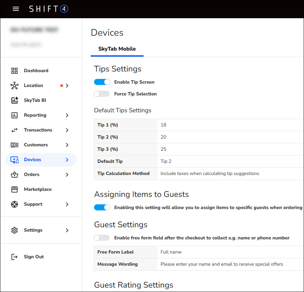Image resolution: width=304 pixels, height=292 pixels.
Task: Open the hamburger menu in top bar
Action: coord(16,9)
